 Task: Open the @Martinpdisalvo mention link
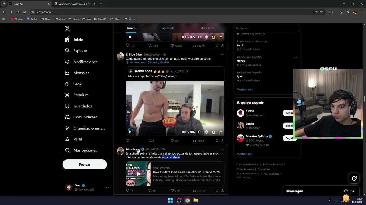pyautogui.click(x=158, y=62)
